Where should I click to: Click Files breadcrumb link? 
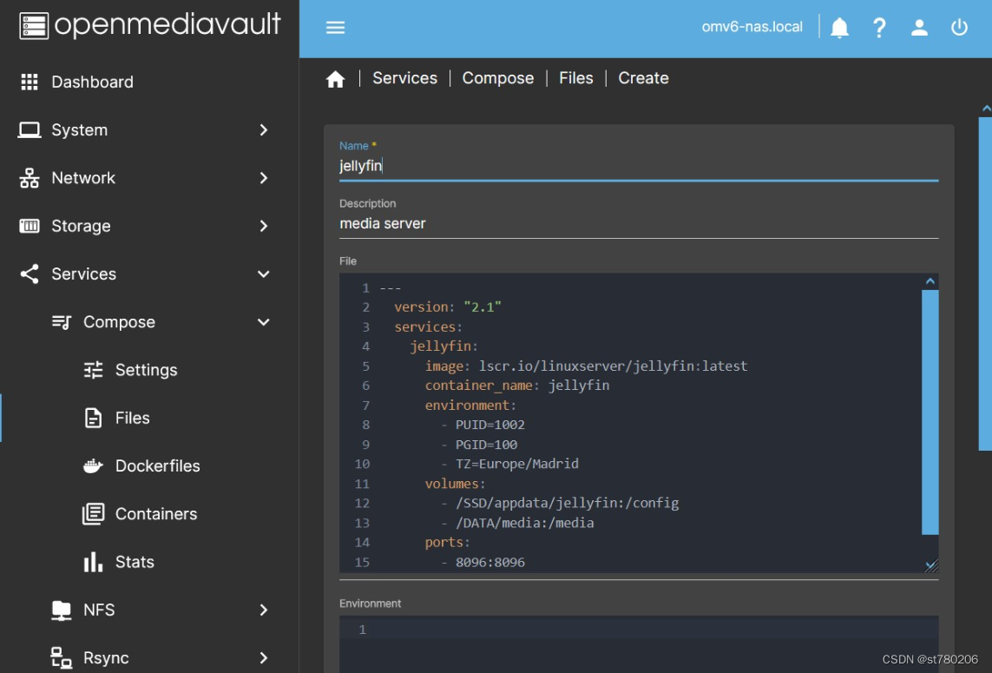click(x=576, y=78)
